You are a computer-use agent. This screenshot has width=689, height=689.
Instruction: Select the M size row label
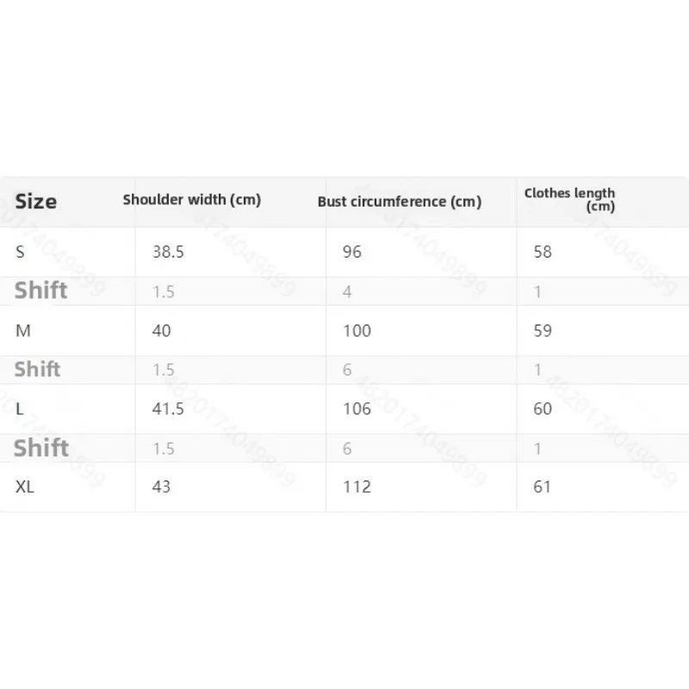22,331
